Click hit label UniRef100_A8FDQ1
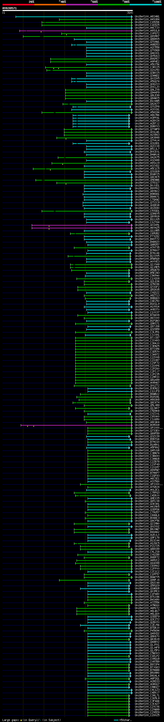This screenshot has height=722, width=164. coord(147,678)
